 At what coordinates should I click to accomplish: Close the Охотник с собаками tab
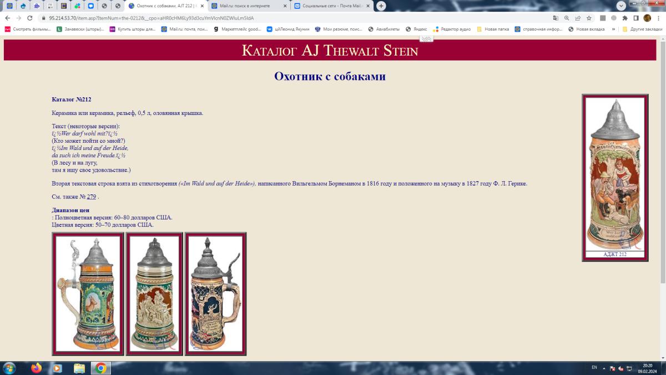click(x=202, y=6)
